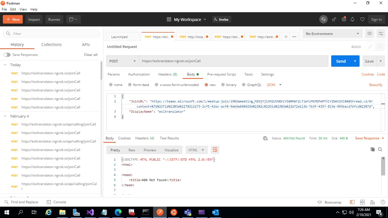
Task: Open the Send button dropdown arrow
Action: pos(355,61)
